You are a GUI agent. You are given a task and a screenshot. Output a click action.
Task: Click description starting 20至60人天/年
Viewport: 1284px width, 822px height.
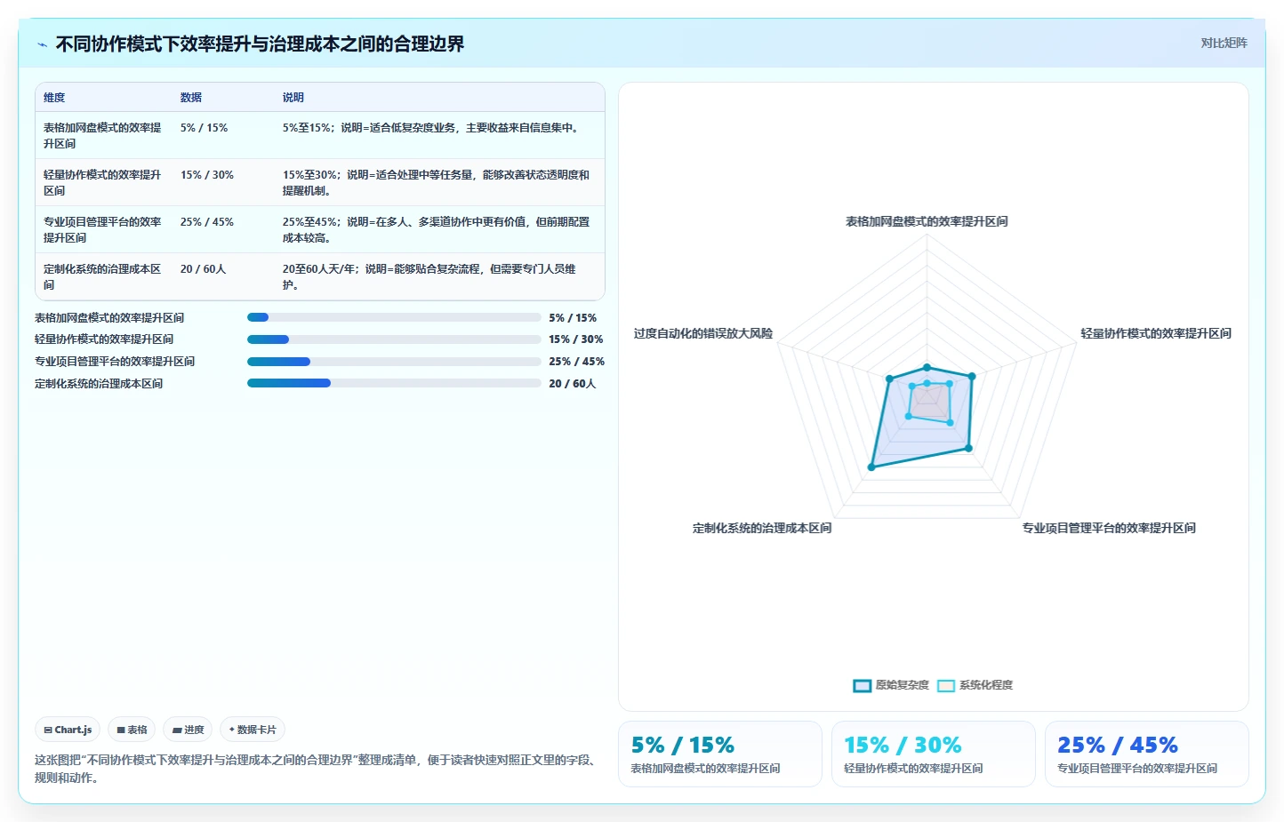(x=430, y=277)
